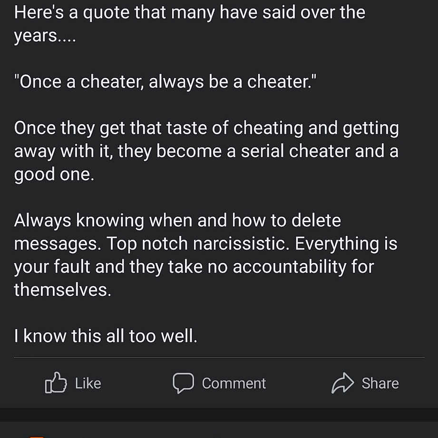This screenshot has height=438, width=438.
Task: Click the dark gap separating the two posts
Action: coord(219,414)
